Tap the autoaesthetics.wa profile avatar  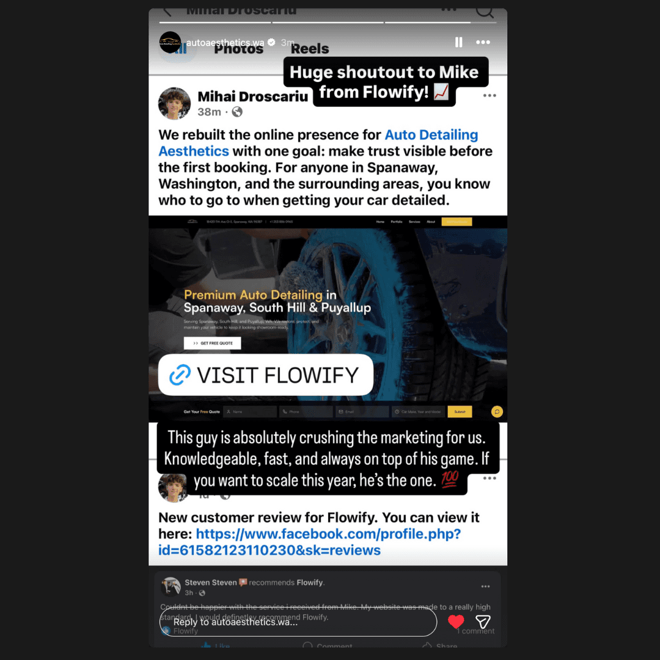(170, 42)
